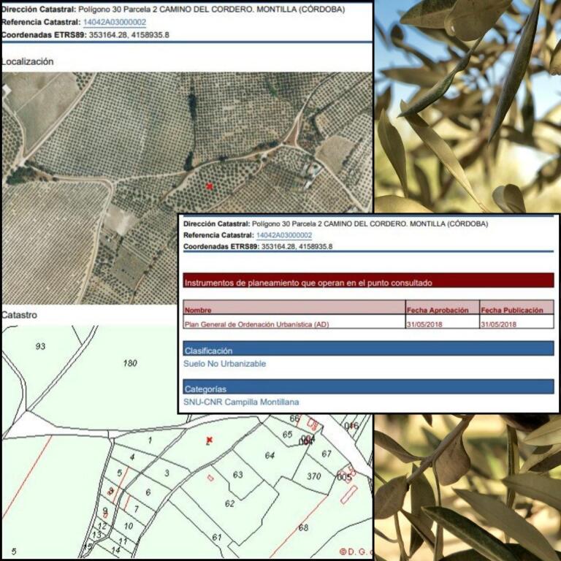Image resolution: width=561 pixels, height=561 pixels.
Task: Select parcel 93 on the cadastral map
Action: point(40,346)
